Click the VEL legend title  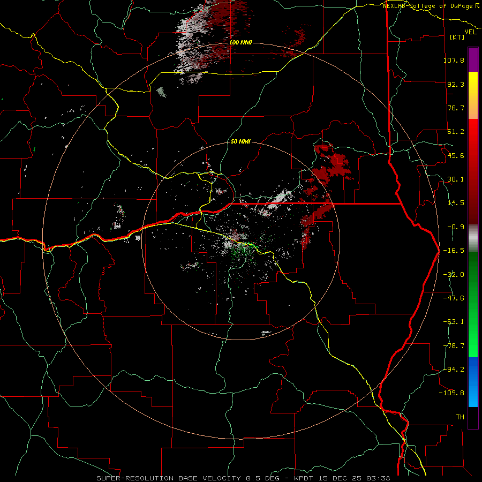(x=470, y=32)
